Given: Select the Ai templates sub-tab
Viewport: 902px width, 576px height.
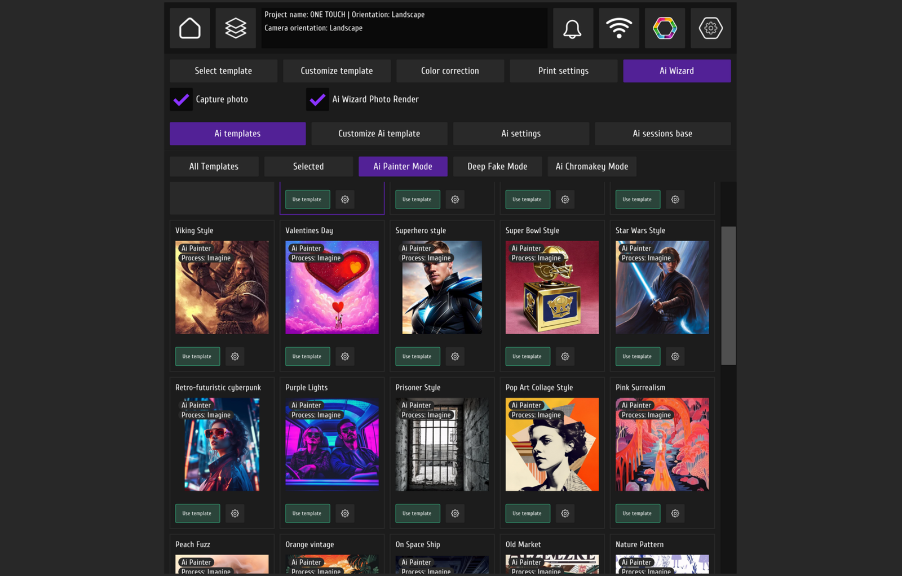Looking at the screenshot, I should pos(237,134).
